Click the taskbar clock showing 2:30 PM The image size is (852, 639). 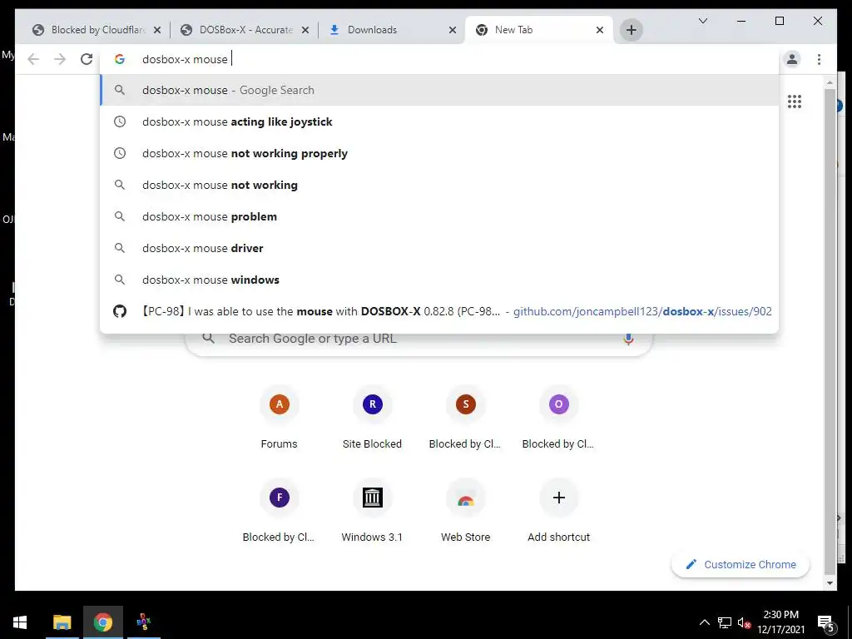(780, 622)
